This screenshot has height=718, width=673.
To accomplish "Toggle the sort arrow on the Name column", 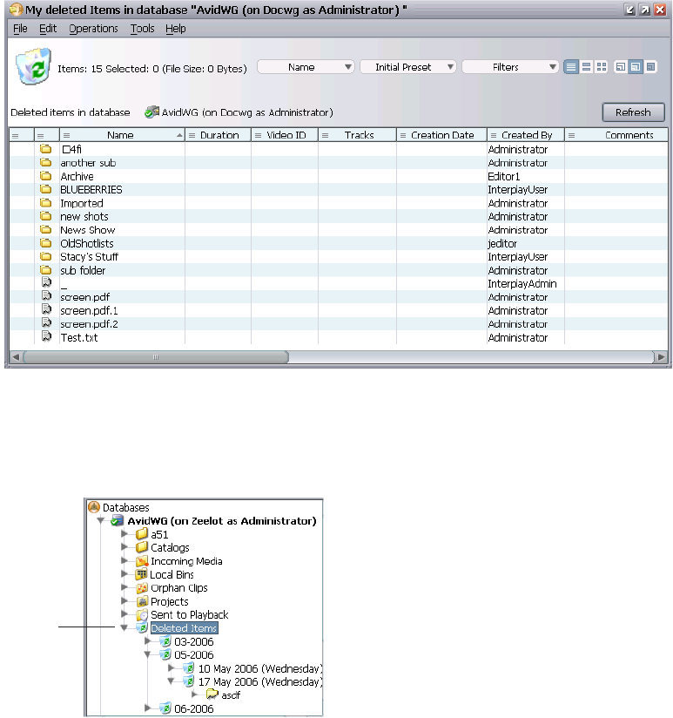I will 179,135.
